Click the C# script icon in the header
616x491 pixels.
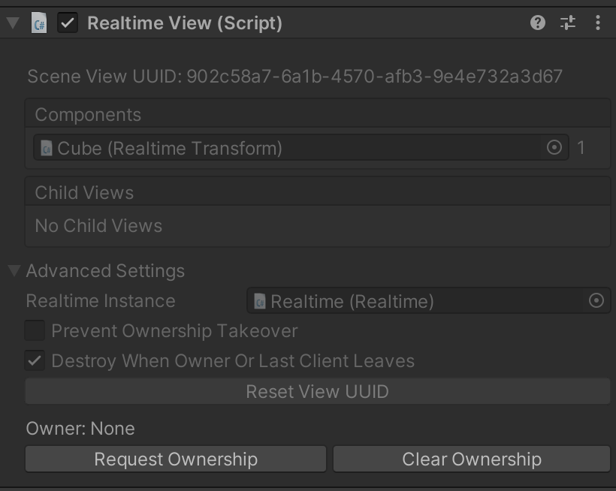coord(39,23)
